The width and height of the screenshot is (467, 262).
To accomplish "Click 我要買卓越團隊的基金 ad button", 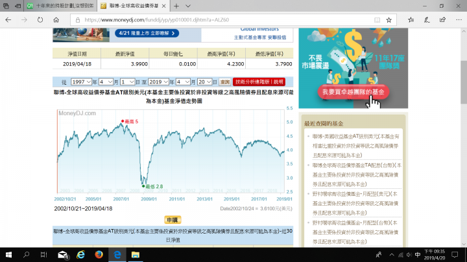I will click(x=353, y=92).
